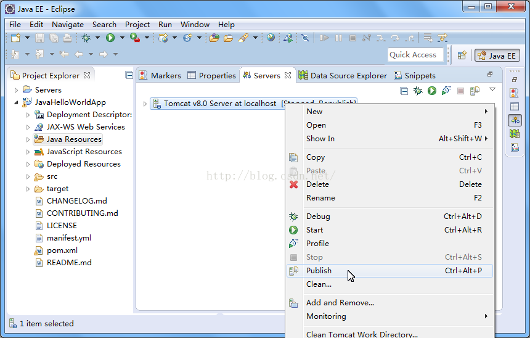Screen dimensions: 530x338
Task: Select the src folder
Action: coord(52,176)
